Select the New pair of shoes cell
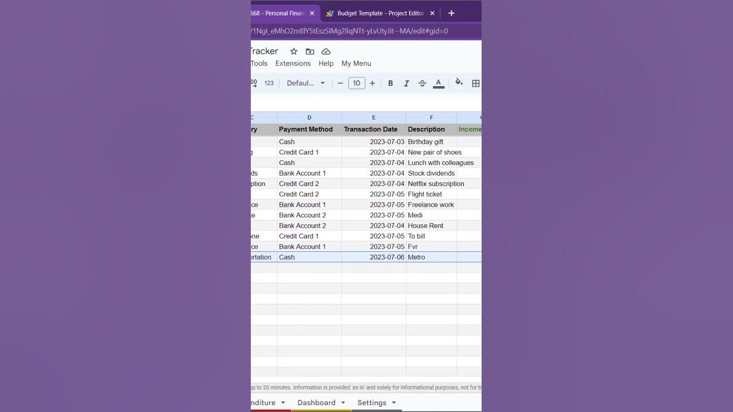The image size is (733, 412). [431, 152]
